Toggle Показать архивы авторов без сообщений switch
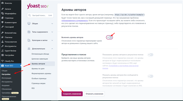The image size is (183, 101). click(x=150, y=76)
